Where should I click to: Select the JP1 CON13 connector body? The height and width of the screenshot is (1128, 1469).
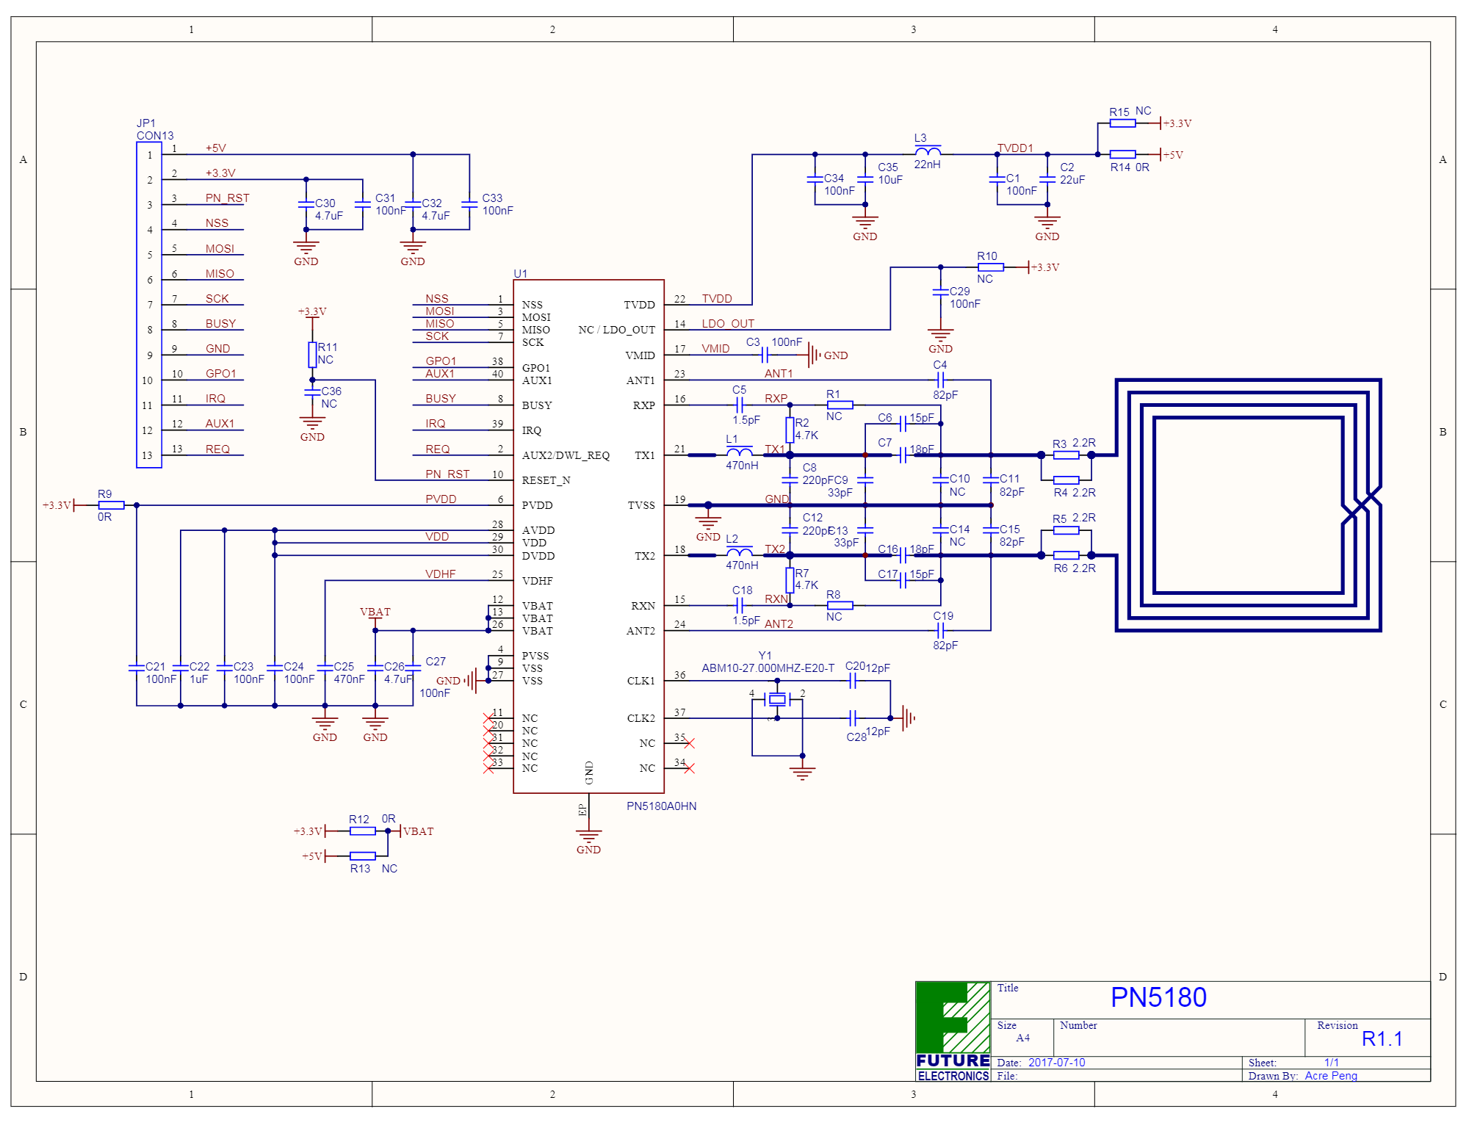pos(149,305)
